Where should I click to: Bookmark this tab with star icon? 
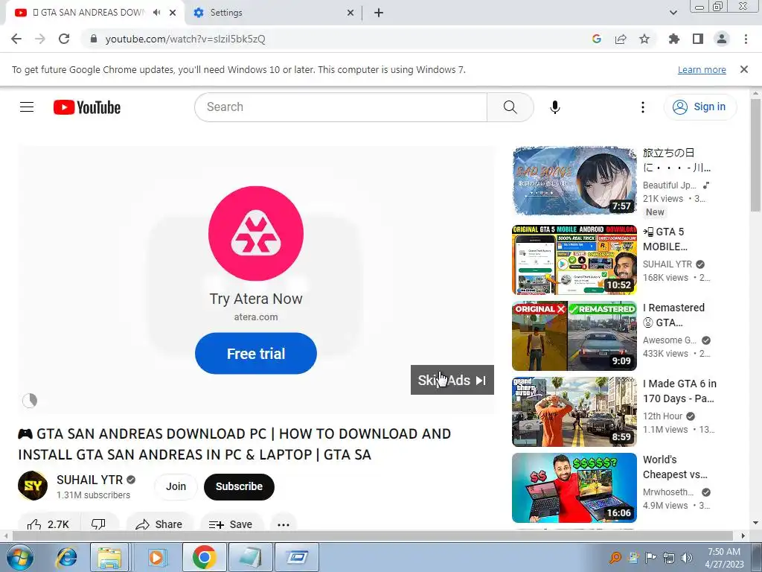(x=644, y=39)
